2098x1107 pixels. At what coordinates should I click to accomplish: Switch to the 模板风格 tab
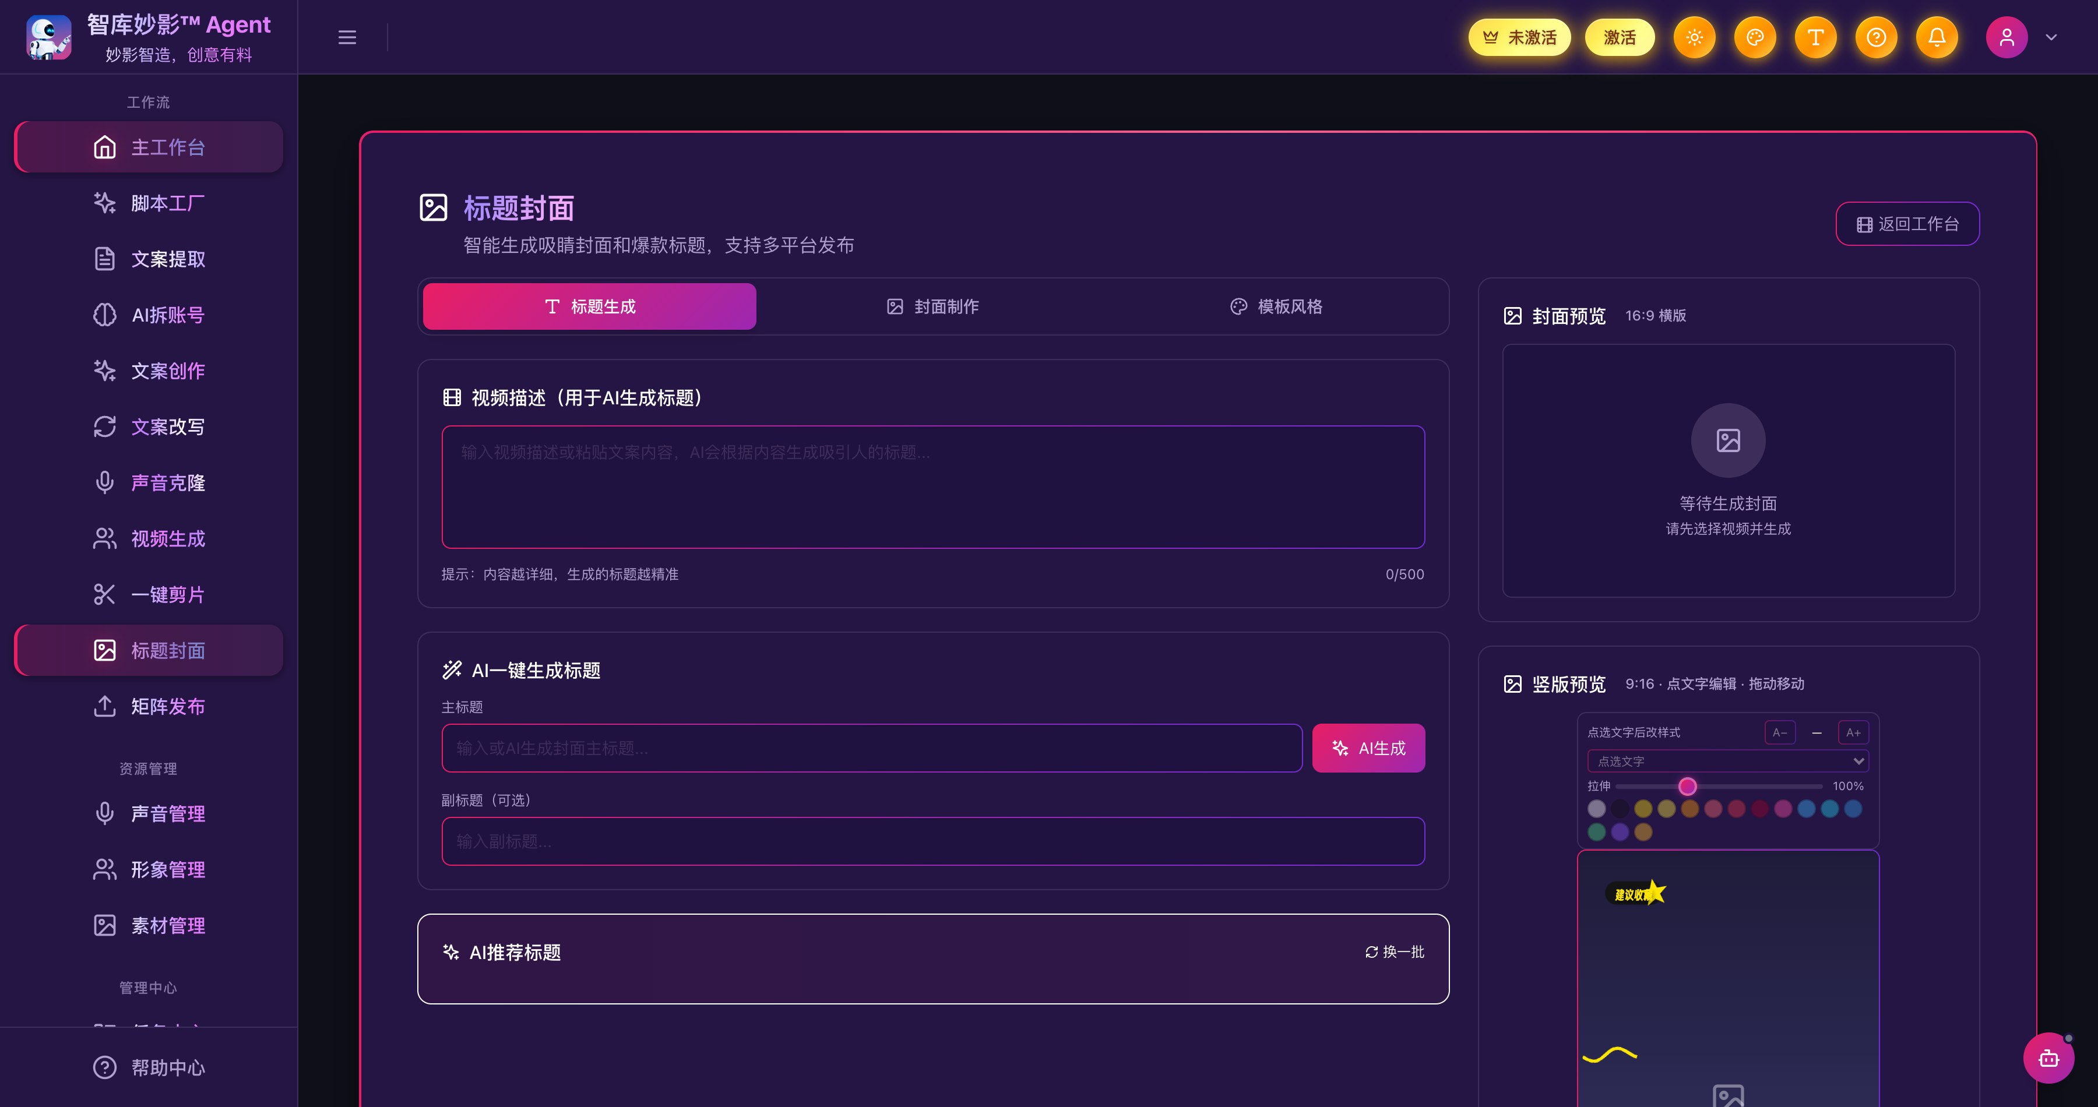(x=1276, y=307)
